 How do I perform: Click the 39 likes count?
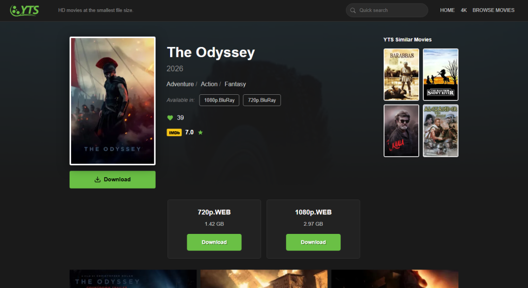click(180, 118)
